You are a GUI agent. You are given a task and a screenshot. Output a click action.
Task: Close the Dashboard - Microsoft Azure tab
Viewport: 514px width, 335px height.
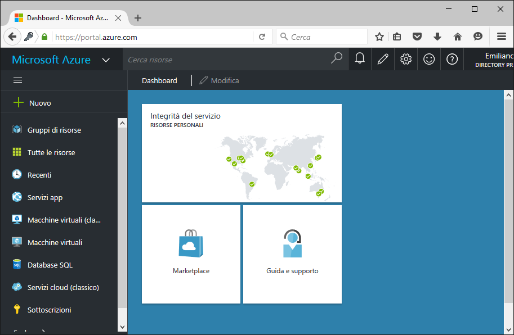point(118,18)
